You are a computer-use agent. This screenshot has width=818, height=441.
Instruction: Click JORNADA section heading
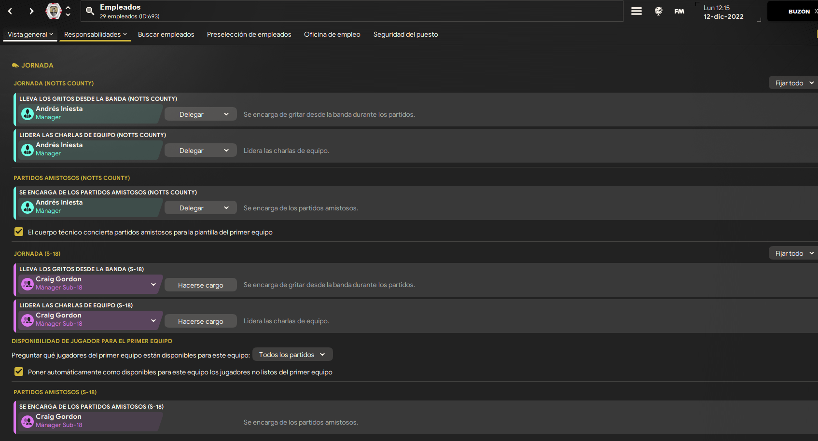(37, 65)
